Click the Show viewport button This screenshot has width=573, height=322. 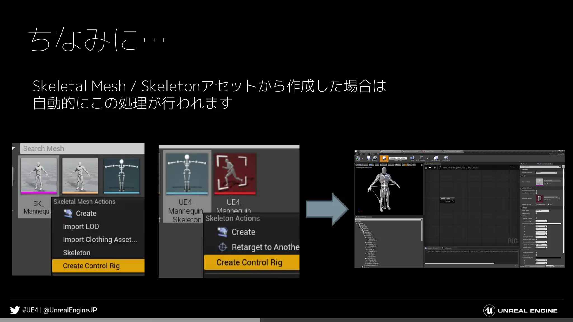tap(377, 165)
